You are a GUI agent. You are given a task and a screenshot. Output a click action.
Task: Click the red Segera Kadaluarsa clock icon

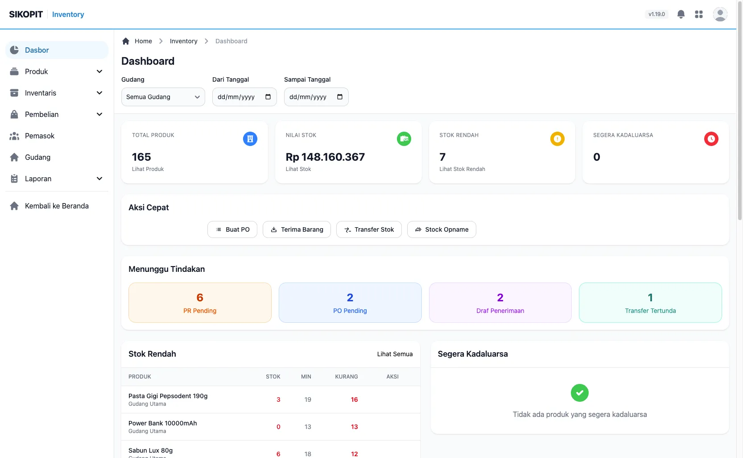pos(711,139)
